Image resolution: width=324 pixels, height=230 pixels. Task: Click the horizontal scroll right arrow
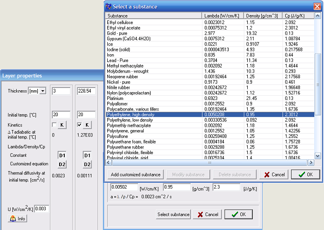tap(311, 162)
